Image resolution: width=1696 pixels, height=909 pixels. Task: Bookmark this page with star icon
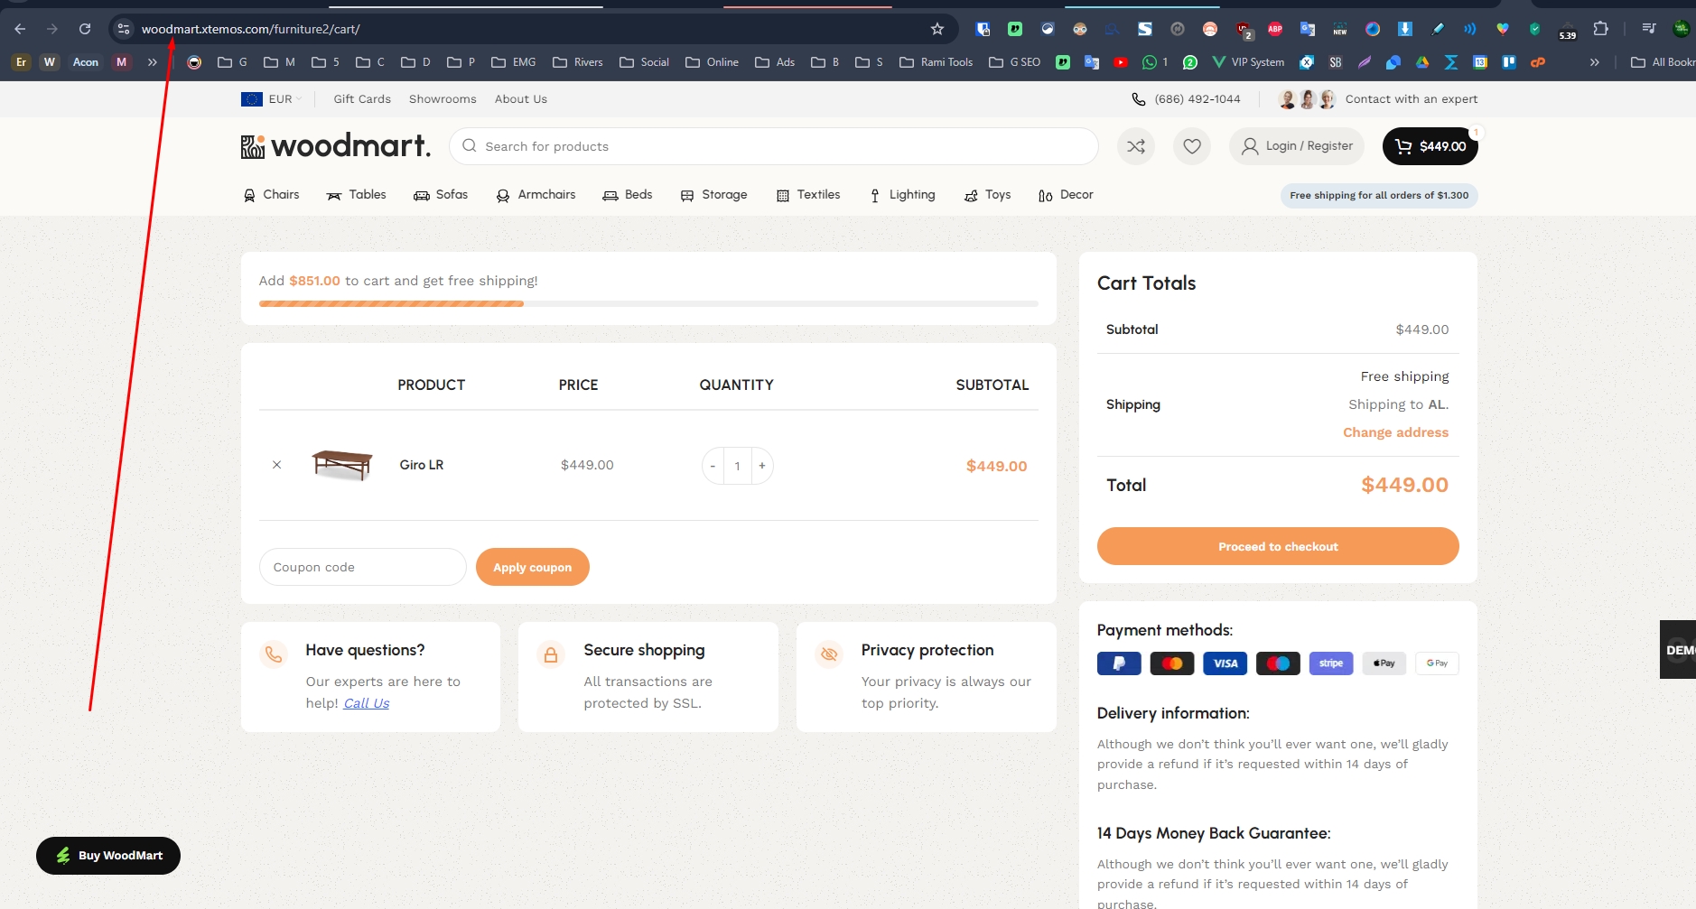coord(937,29)
